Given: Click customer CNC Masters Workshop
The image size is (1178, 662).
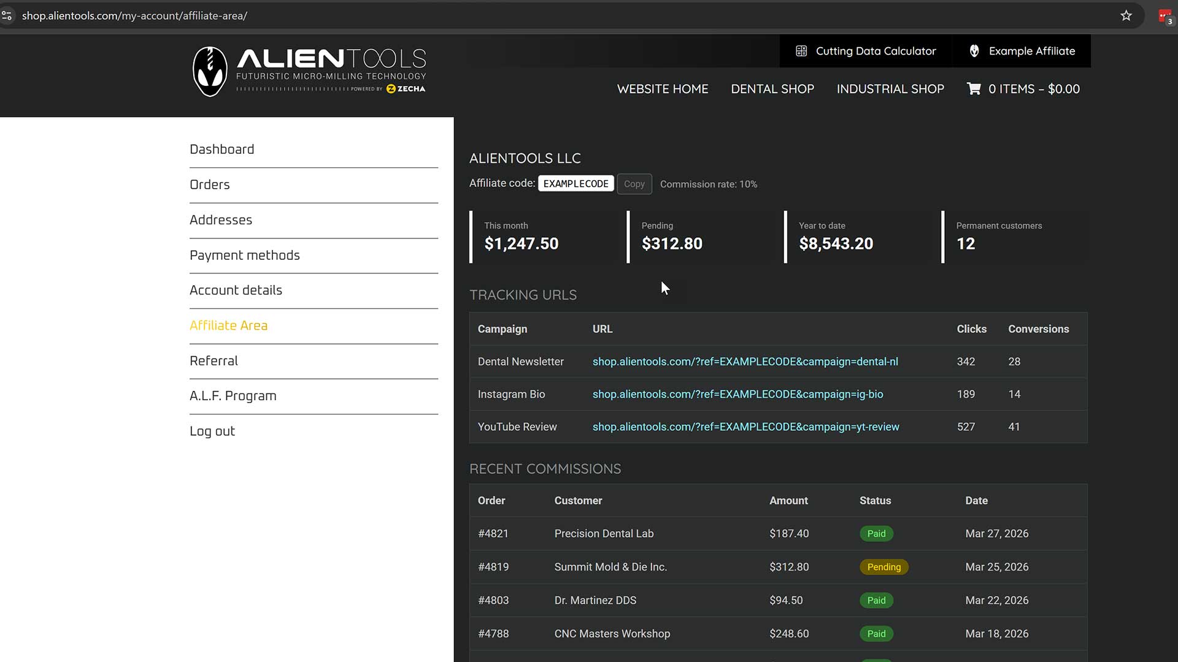Looking at the screenshot, I should pos(612,634).
